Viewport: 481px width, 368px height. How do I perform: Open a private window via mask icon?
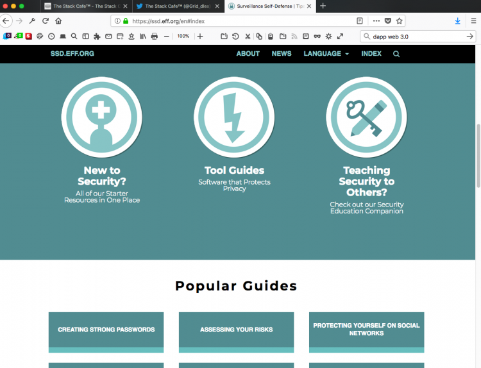(317, 36)
